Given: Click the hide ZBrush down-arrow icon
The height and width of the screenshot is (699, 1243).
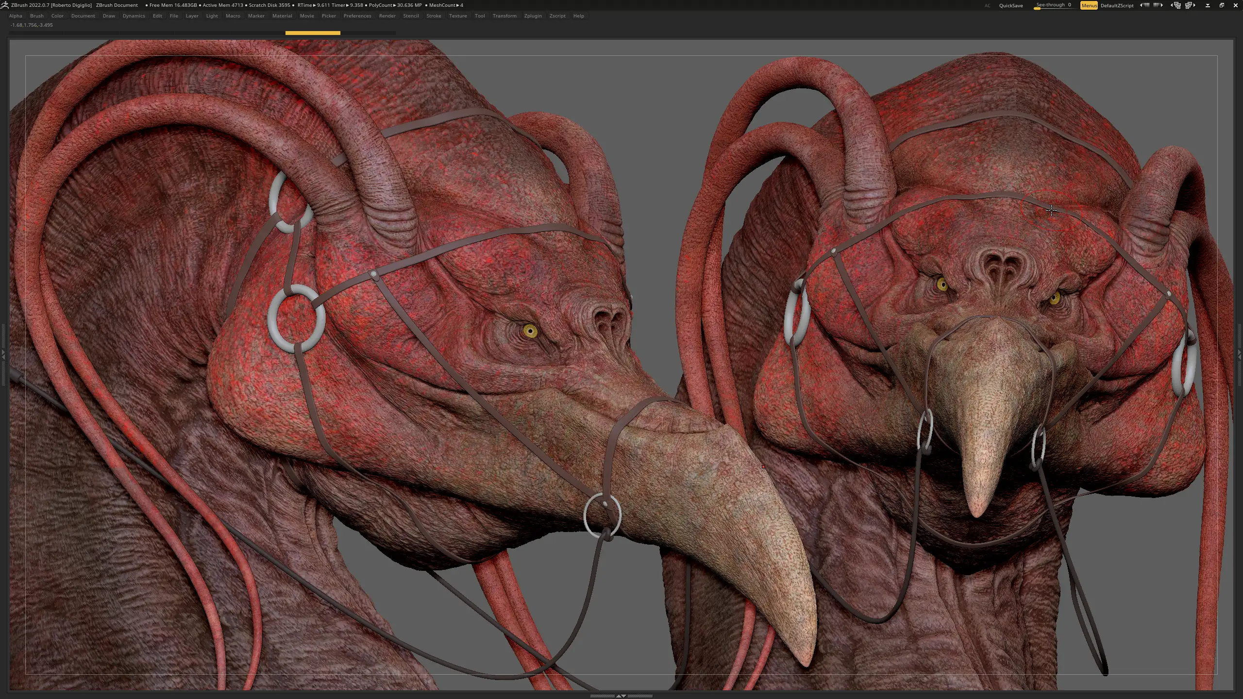Looking at the screenshot, I should point(1208,5).
